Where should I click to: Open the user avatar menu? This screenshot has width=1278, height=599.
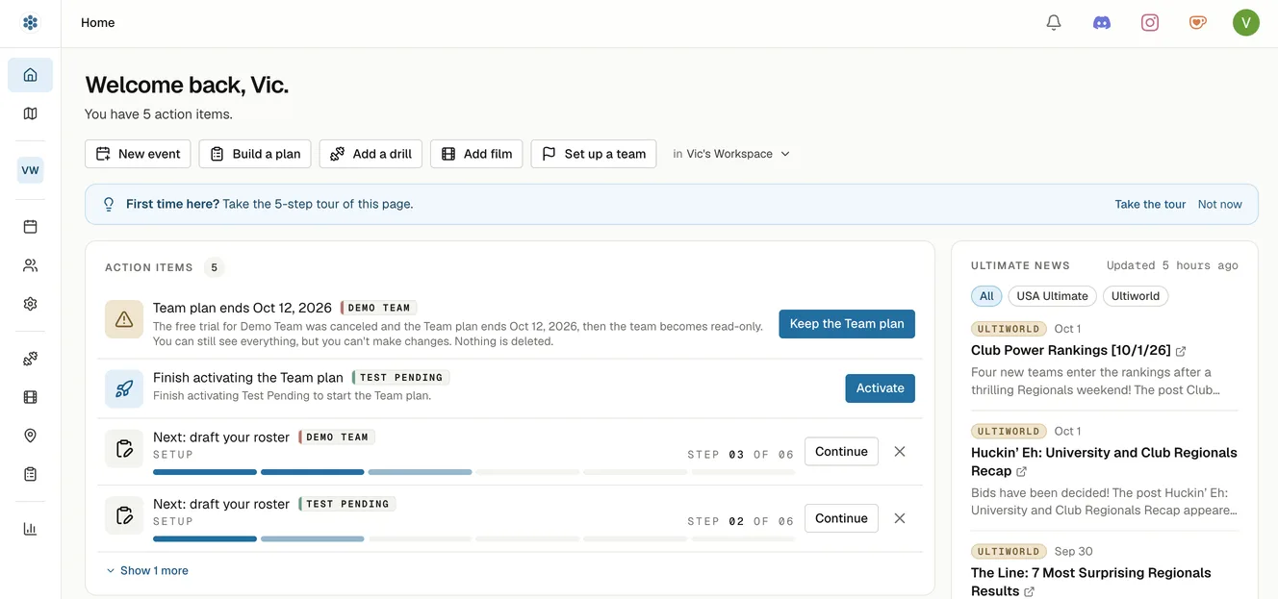1246,22
